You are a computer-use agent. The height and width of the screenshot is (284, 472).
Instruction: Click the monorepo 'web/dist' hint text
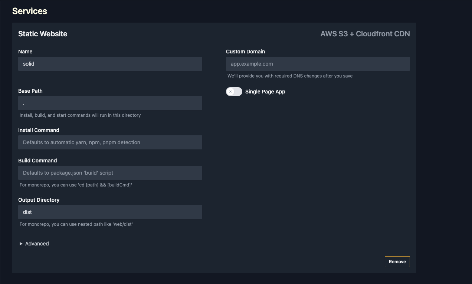[x=76, y=224]
